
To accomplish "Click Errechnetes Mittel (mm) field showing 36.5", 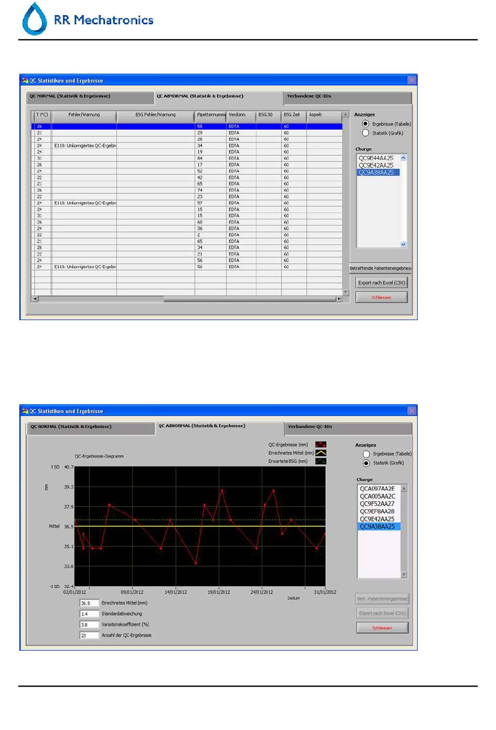I will [89, 604].
